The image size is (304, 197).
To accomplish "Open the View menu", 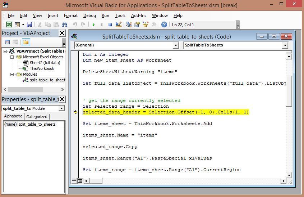I will pyautogui.click(x=37, y=15).
